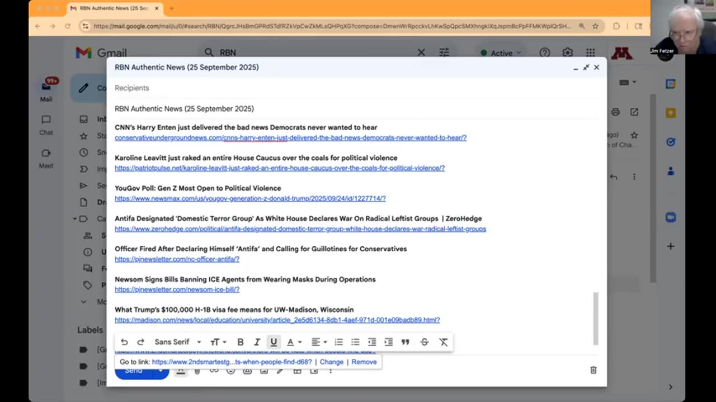716x402 pixels.
Task: Open the Sans Serif font dropdown
Action: [x=177, y=342]
